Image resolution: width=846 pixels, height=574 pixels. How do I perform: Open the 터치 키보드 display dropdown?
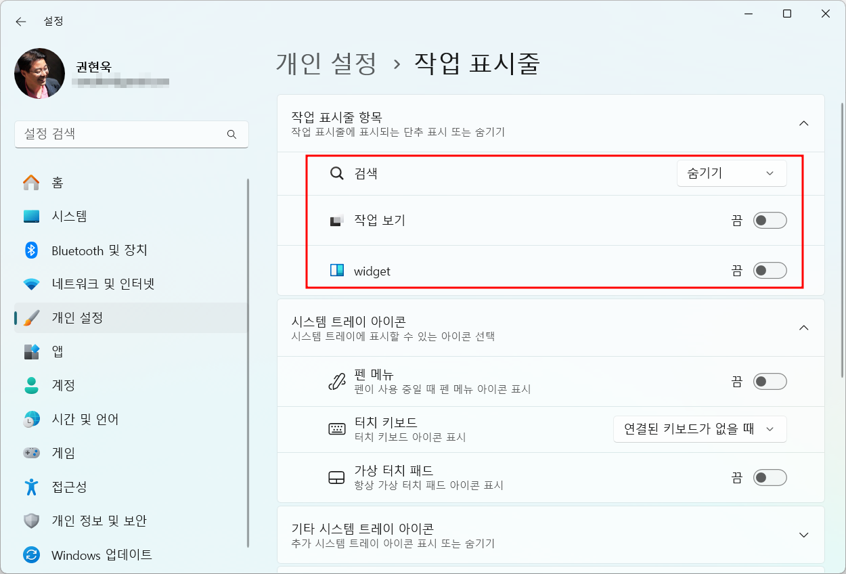[x=700, y=428]
